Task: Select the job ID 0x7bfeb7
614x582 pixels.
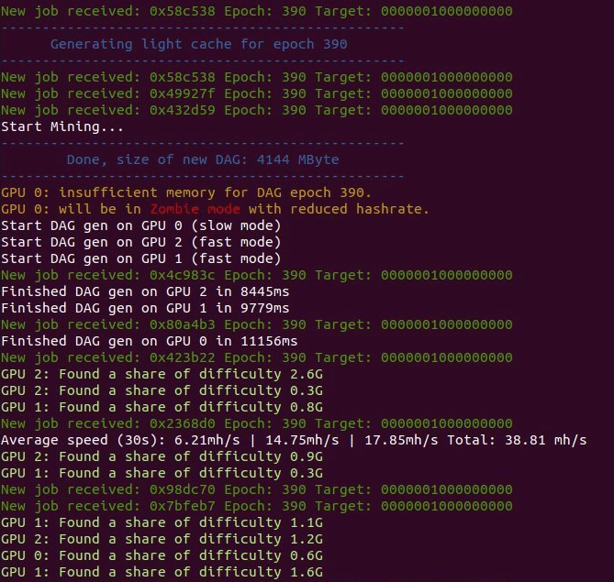Action: [x=174, y=506]
